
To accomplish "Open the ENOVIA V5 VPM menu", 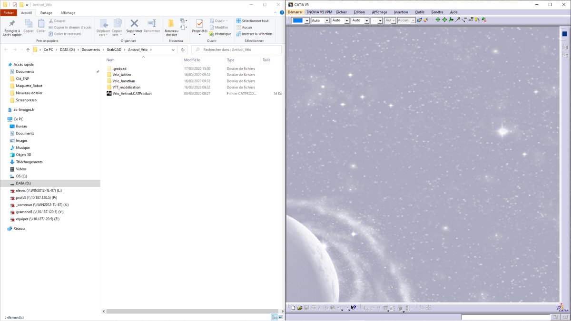I will coord(319,12).
